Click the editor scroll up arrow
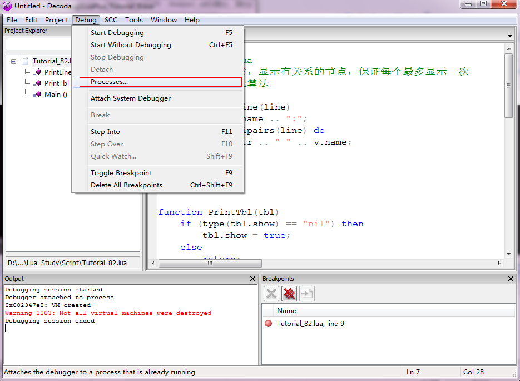520x381 pixels. (x=508, y=48)
